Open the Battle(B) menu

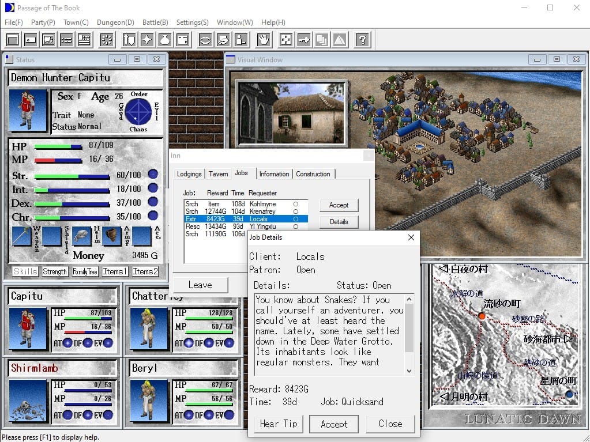pyautogui.click(x=155, y=22)
